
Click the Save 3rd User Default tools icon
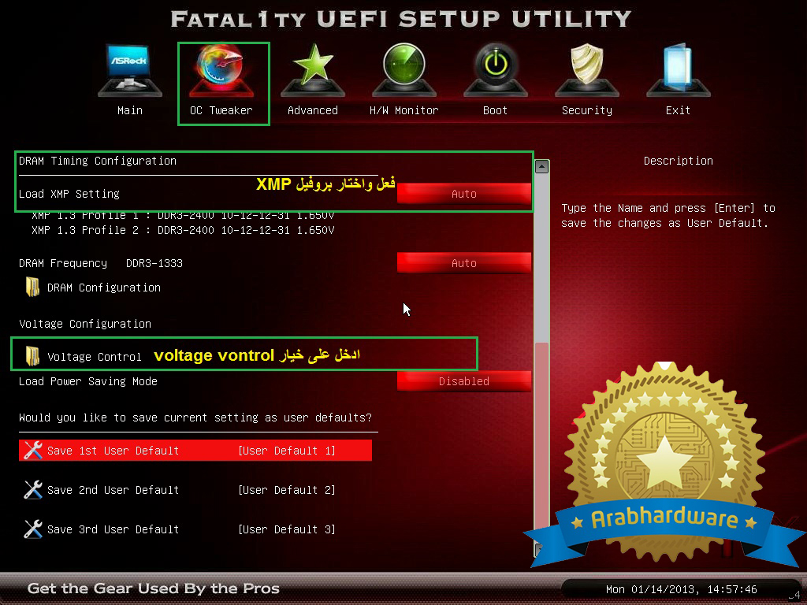(33, 529)
